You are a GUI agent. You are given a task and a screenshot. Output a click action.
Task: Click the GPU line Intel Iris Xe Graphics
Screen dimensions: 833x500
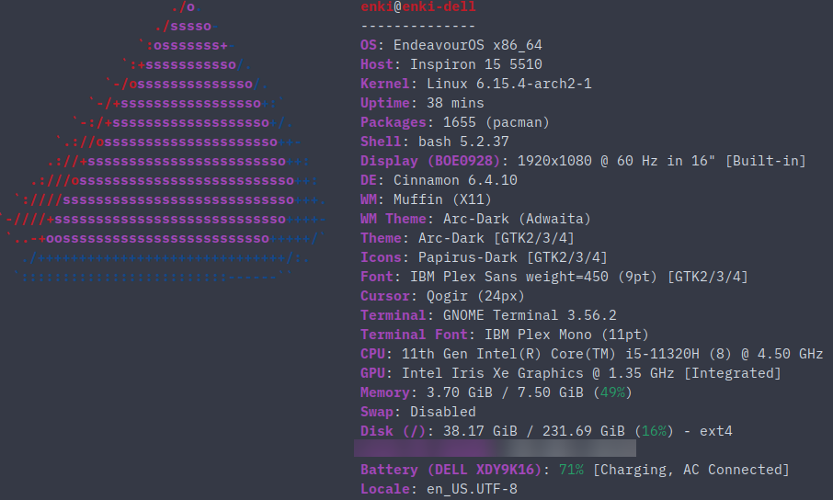571,373
